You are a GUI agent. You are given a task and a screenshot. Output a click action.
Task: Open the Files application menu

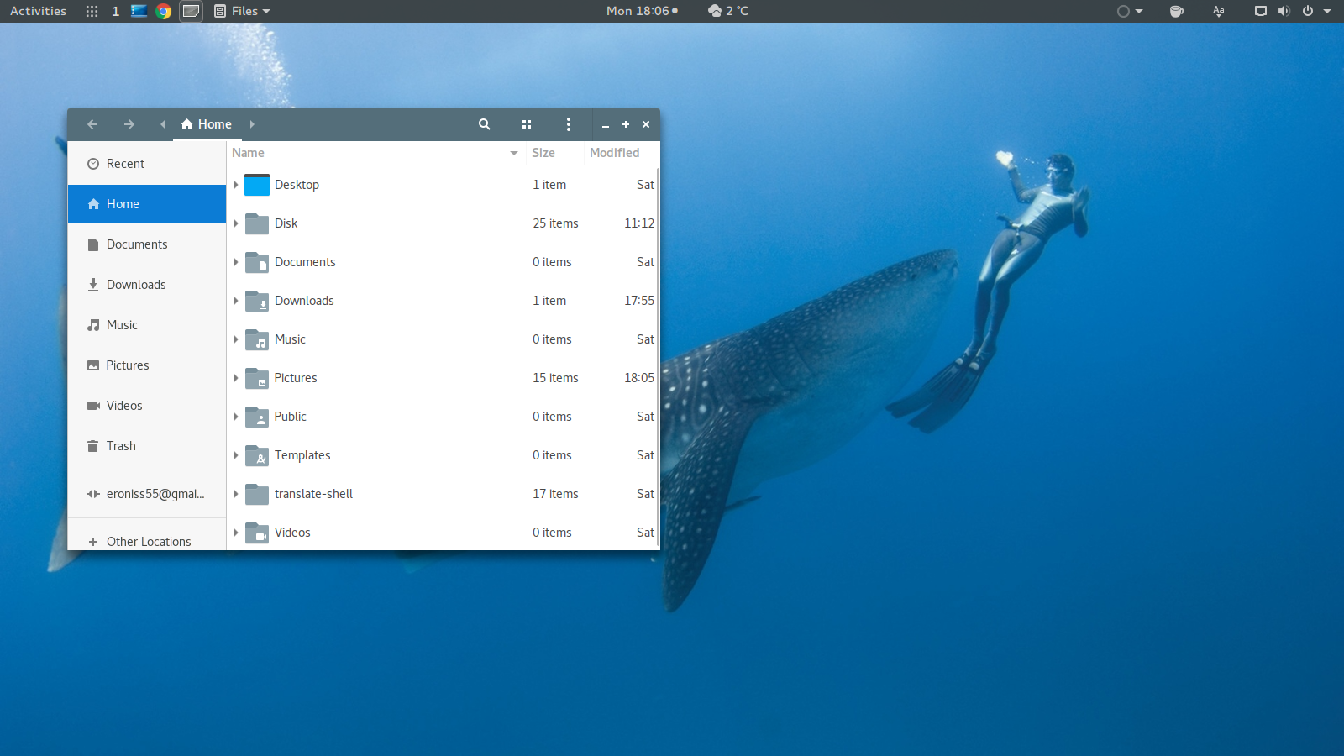243,11
